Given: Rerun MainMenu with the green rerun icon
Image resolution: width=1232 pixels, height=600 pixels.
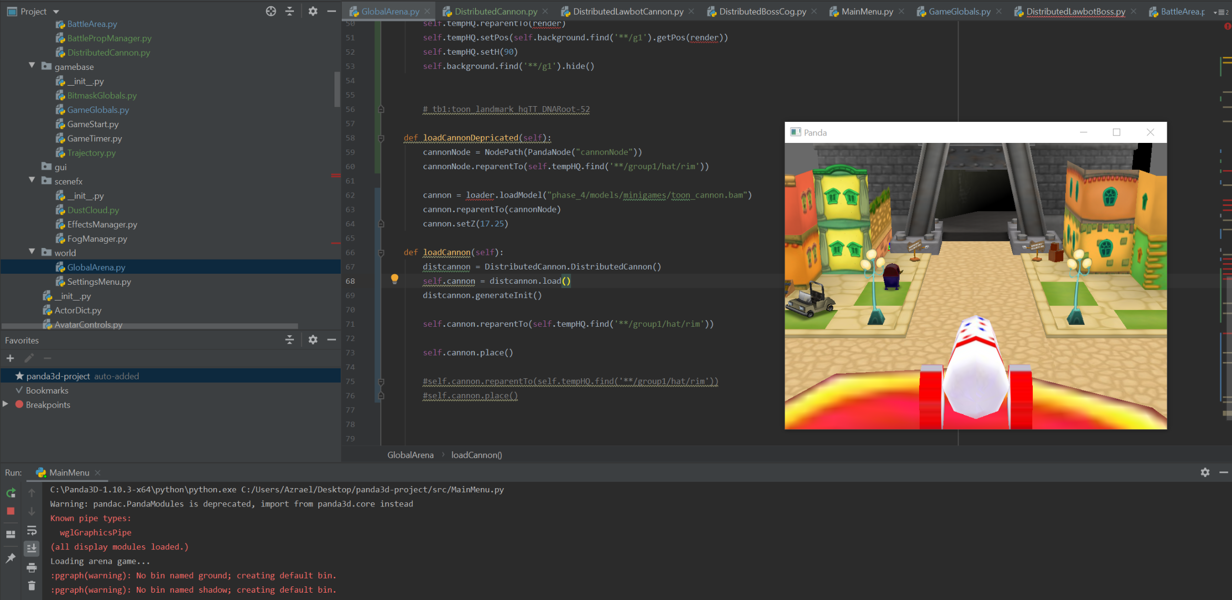Looking at the screenshot, I should pyautogui.click(x=11, y=493).
